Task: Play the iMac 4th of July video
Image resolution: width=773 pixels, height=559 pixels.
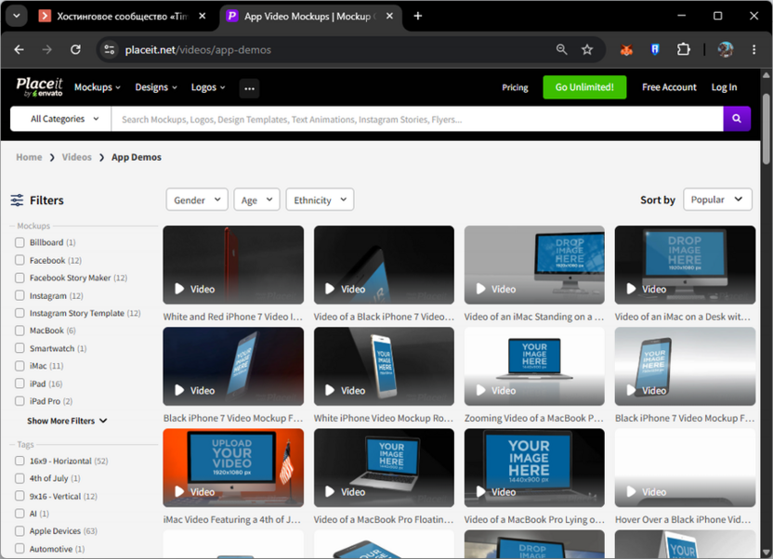Action: [233, 468]
